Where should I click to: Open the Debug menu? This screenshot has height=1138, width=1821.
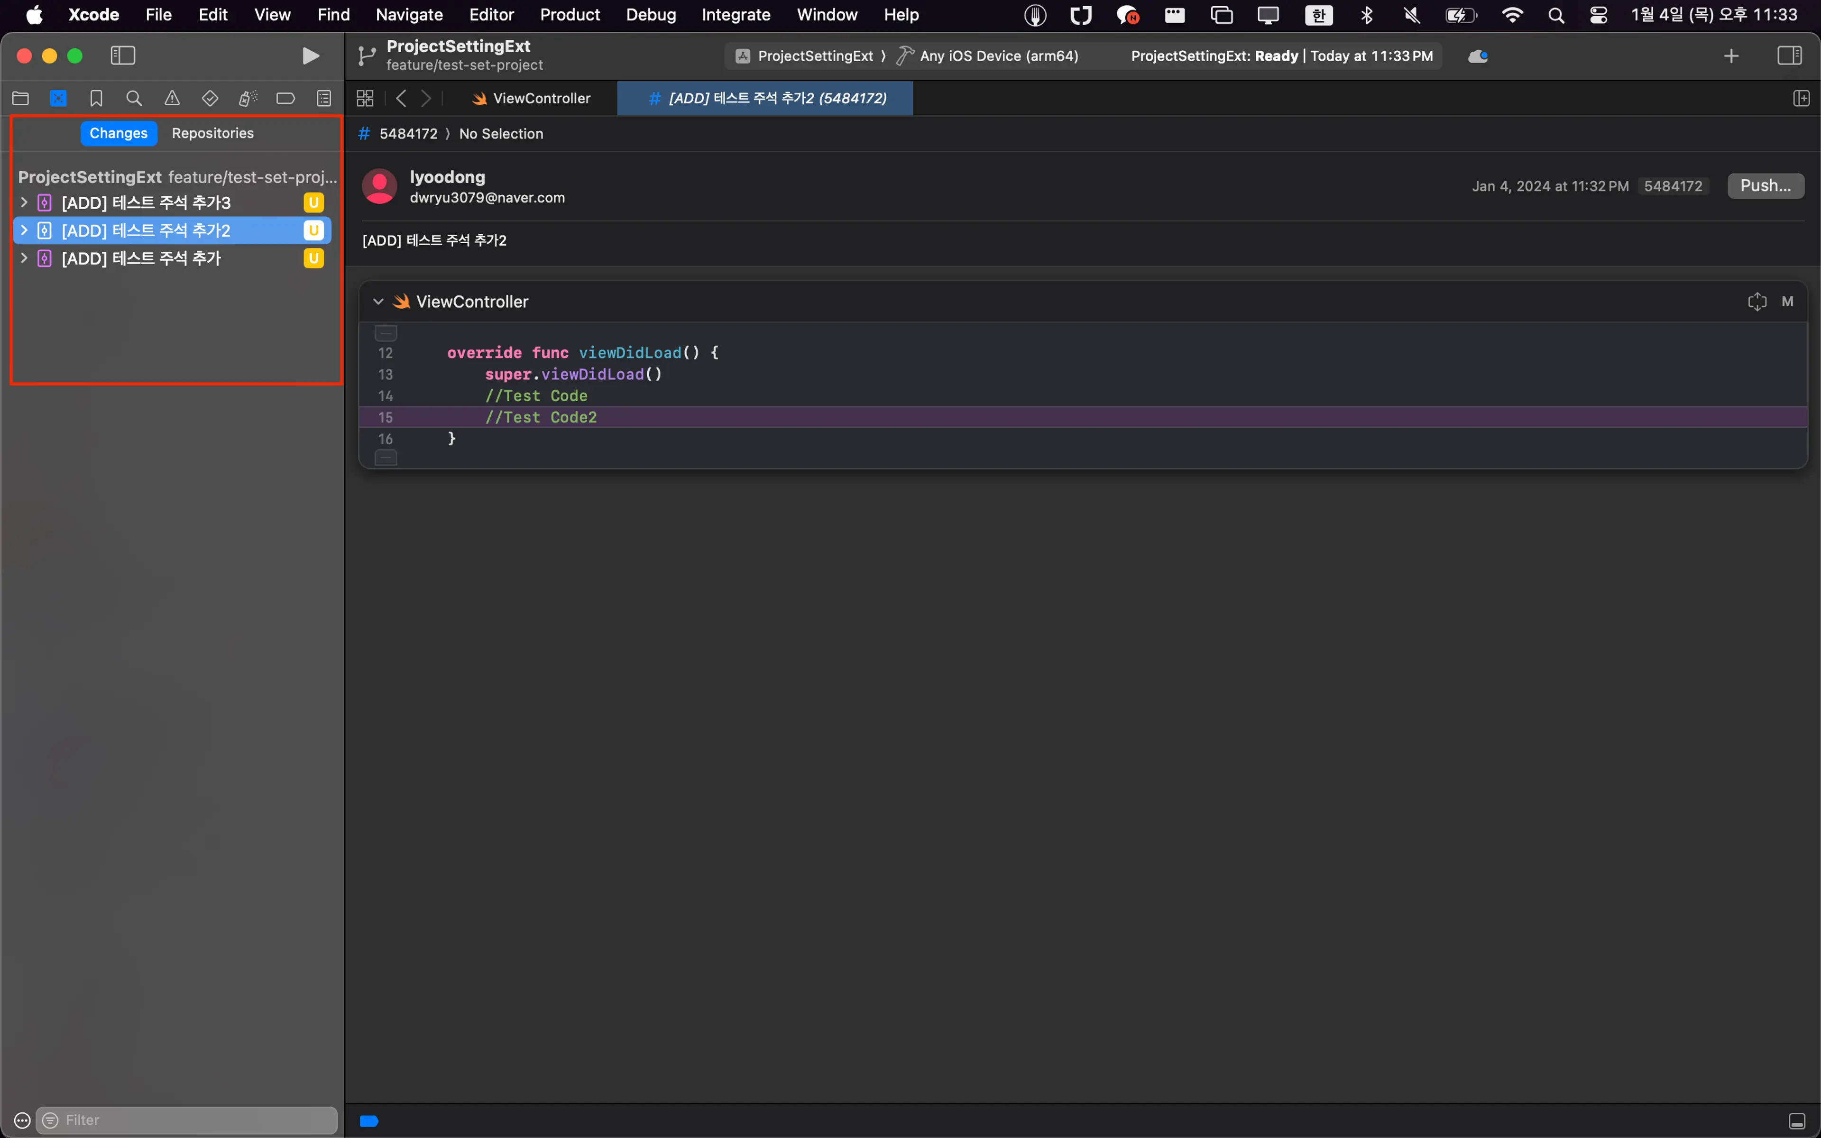pyautogui.click(x=650, y=15)
